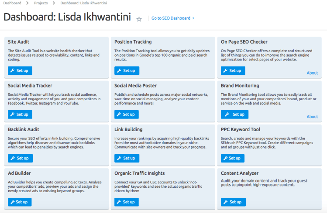Set up Organic Traffic Insights
This screenshot has height=213, width=327.
[x=127, y=202]
